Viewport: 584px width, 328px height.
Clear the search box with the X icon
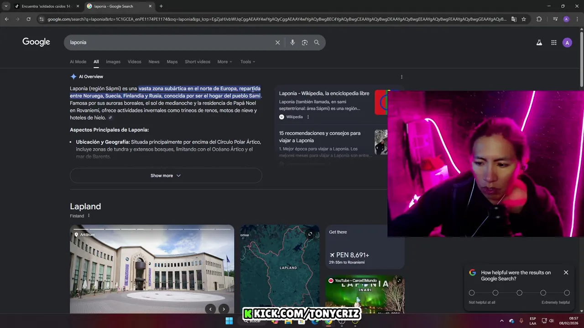click(x=277, y=42)
